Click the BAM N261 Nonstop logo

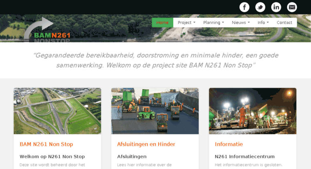(47, 30)
